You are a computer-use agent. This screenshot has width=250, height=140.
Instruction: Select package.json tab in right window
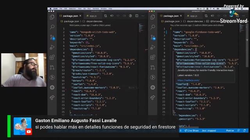[171, 16]
